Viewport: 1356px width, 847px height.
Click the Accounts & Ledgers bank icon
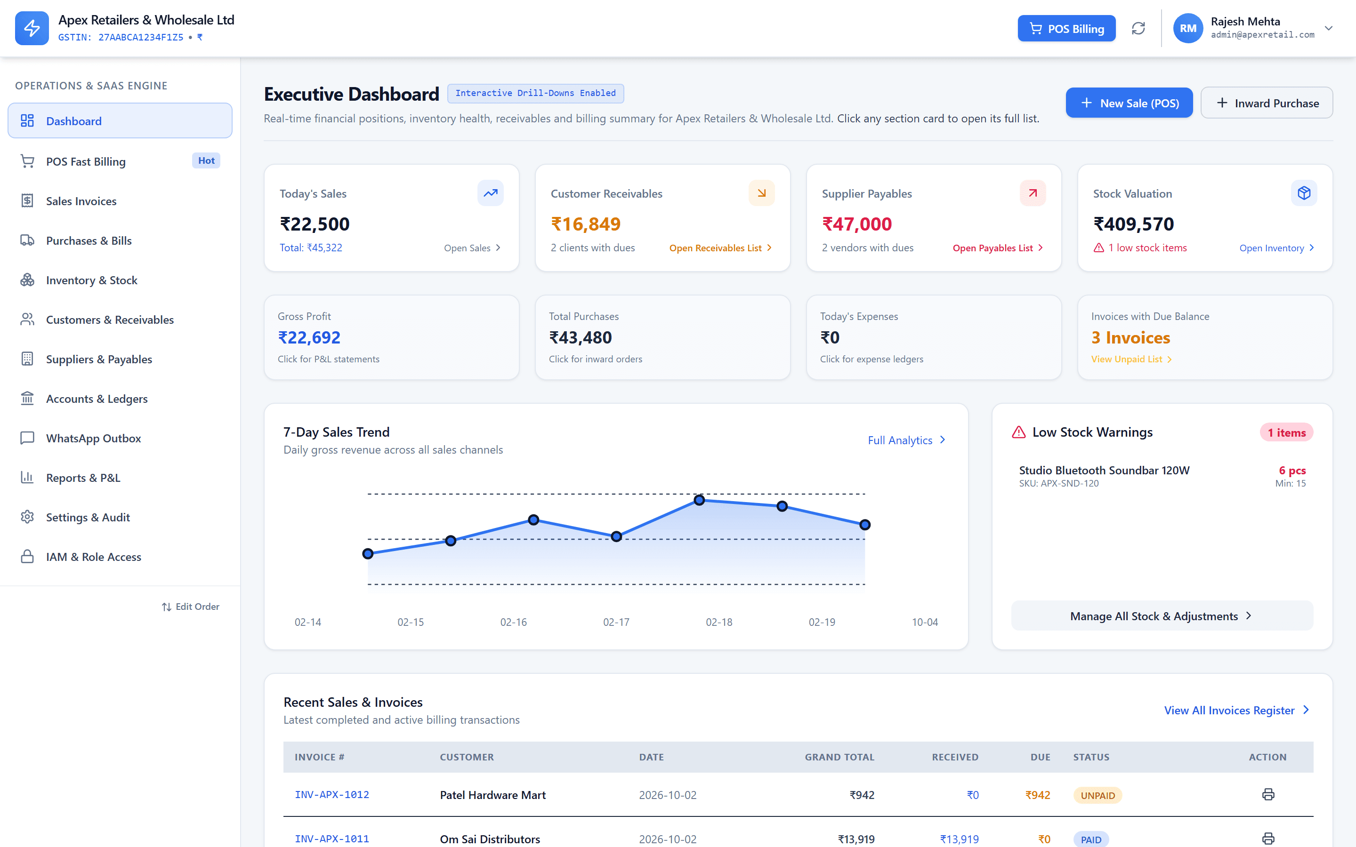27,398
